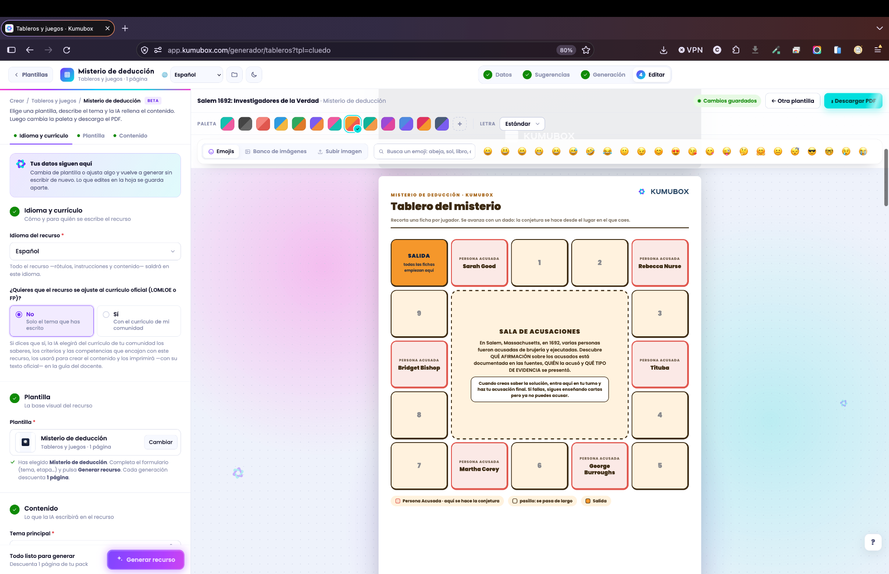Switch to Banco de imágenes tab
Image resolution: width=889 pixels, height=574 pixels.
pos(276,151)
